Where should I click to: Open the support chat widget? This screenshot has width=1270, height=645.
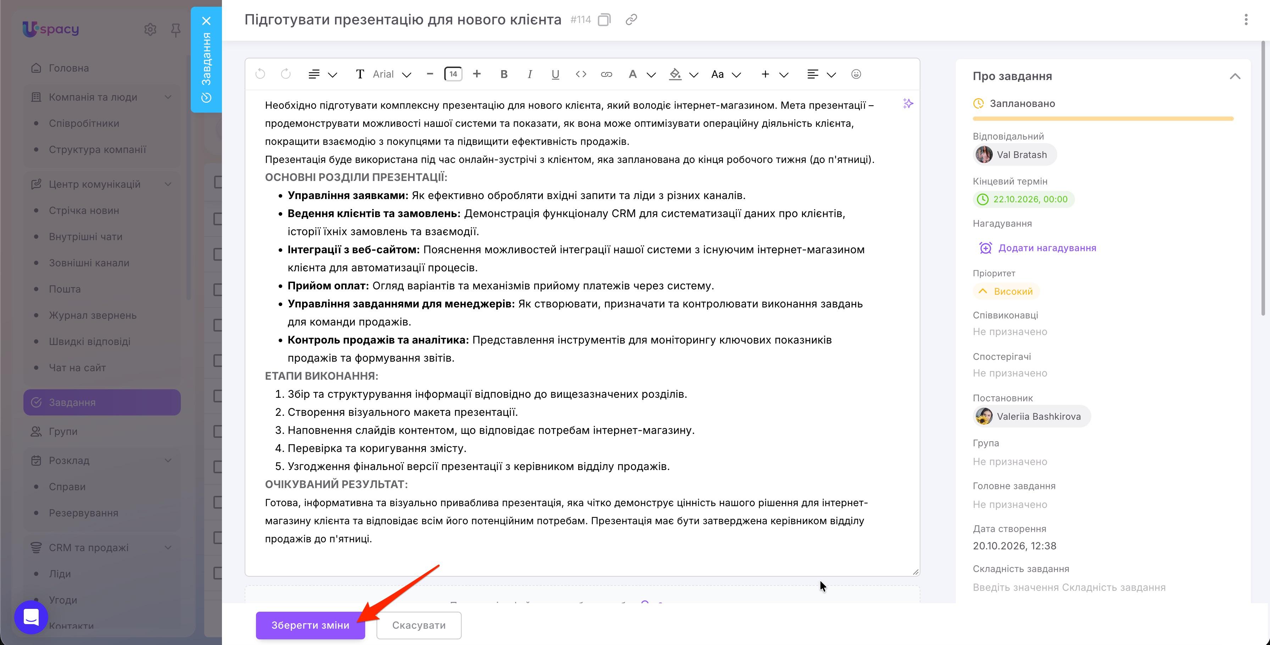click(x=31, y=617)
